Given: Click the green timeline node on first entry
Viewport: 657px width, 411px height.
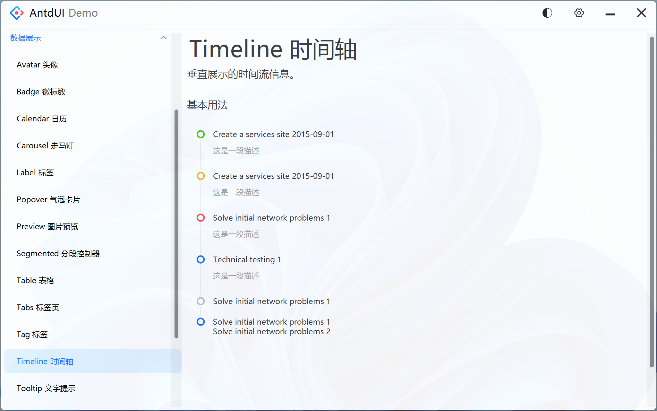Looking at the screenshot, I should point(201,134).
